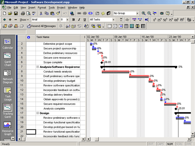Set progress to 0% complete button
Viewport: 195px width, 146px height.
(155, 19)
